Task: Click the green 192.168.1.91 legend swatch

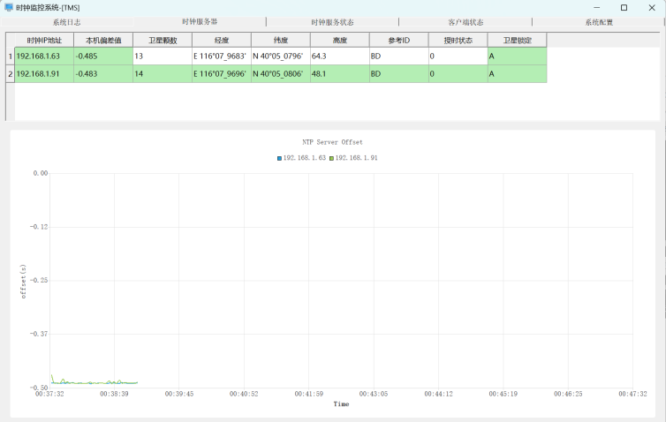Action: coord(329,158)
